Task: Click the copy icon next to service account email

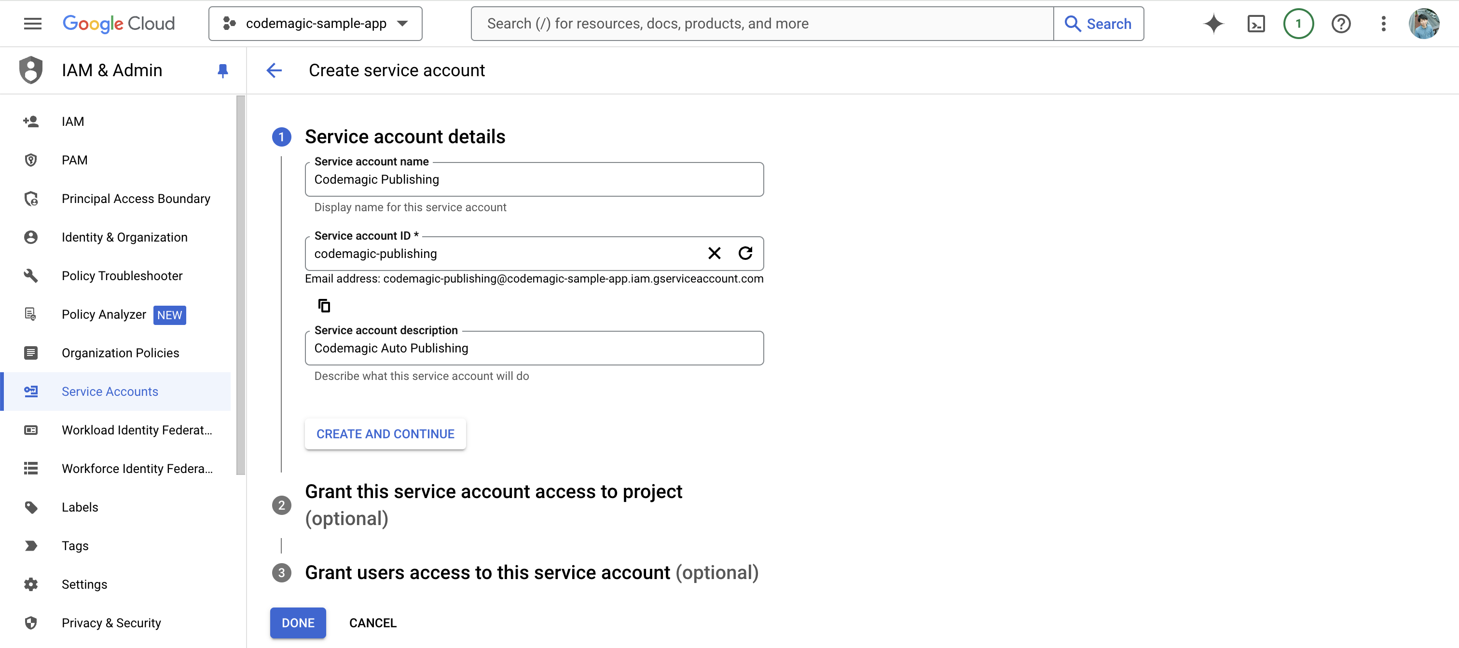Action: (324, 305)
